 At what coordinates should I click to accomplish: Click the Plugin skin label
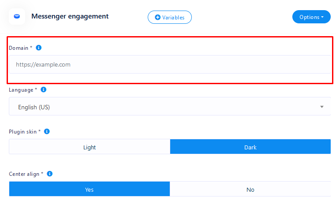[25, 131]
